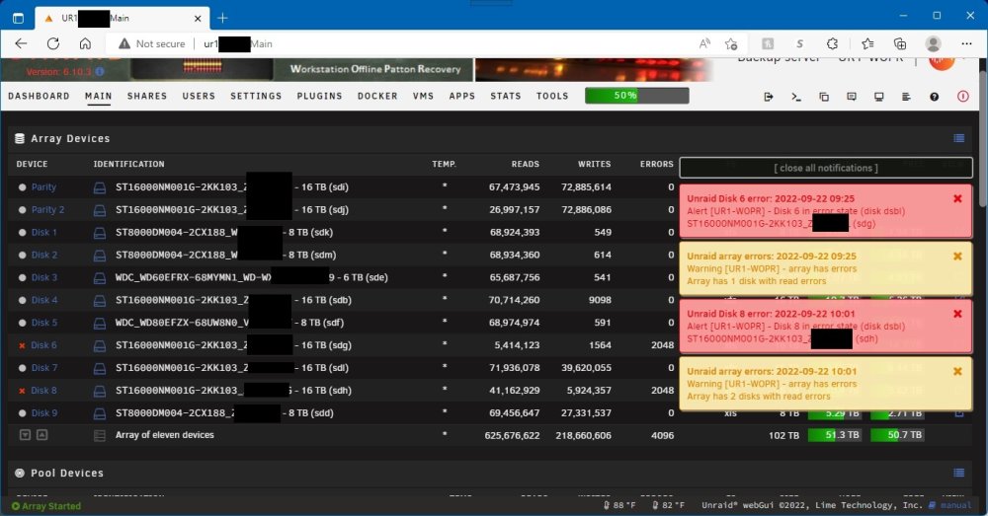Click the 50% progress bar in menu
988x516 pixels.
pos(636,96)
